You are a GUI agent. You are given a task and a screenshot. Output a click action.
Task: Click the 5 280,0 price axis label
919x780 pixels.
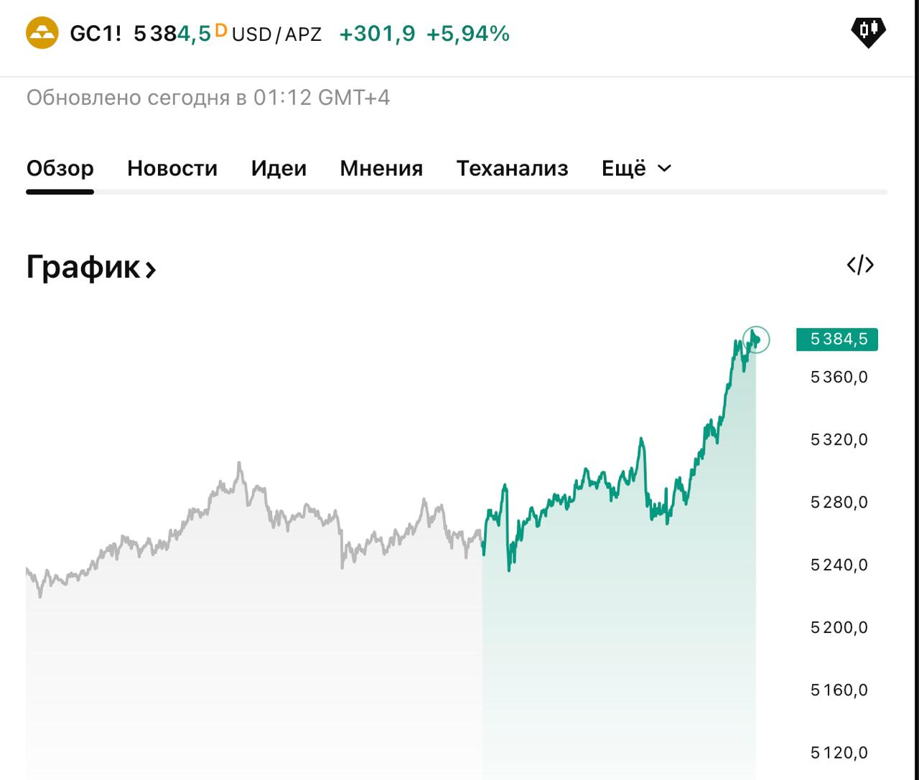click(839, 502)
